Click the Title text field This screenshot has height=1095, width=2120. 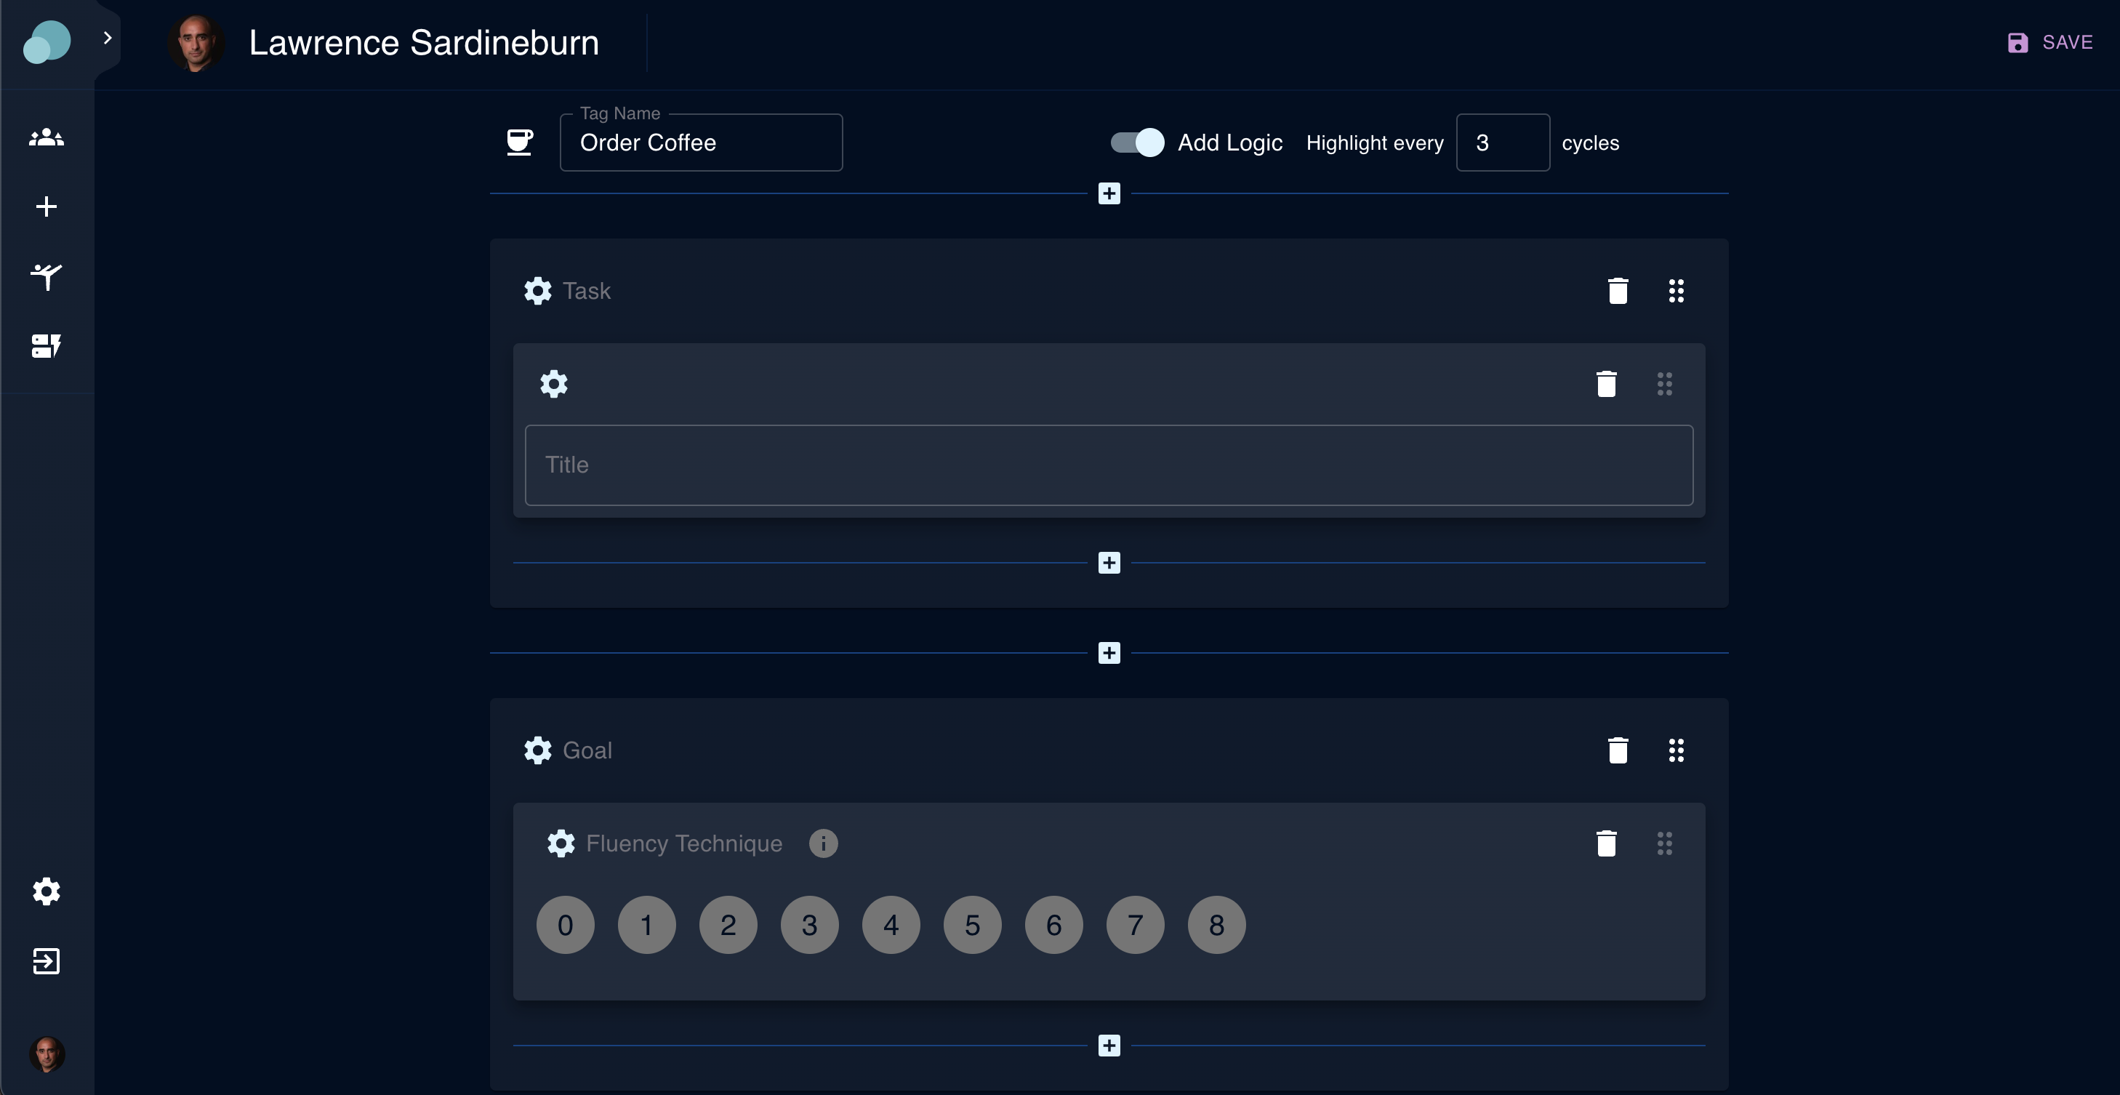tap(1109, 465)
